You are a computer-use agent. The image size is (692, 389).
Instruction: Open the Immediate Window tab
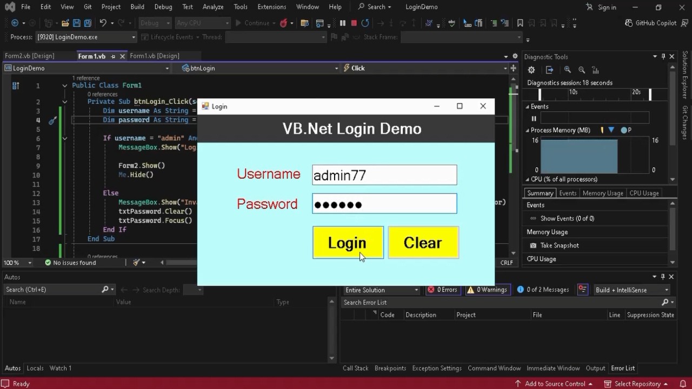[x=553, y=368]
